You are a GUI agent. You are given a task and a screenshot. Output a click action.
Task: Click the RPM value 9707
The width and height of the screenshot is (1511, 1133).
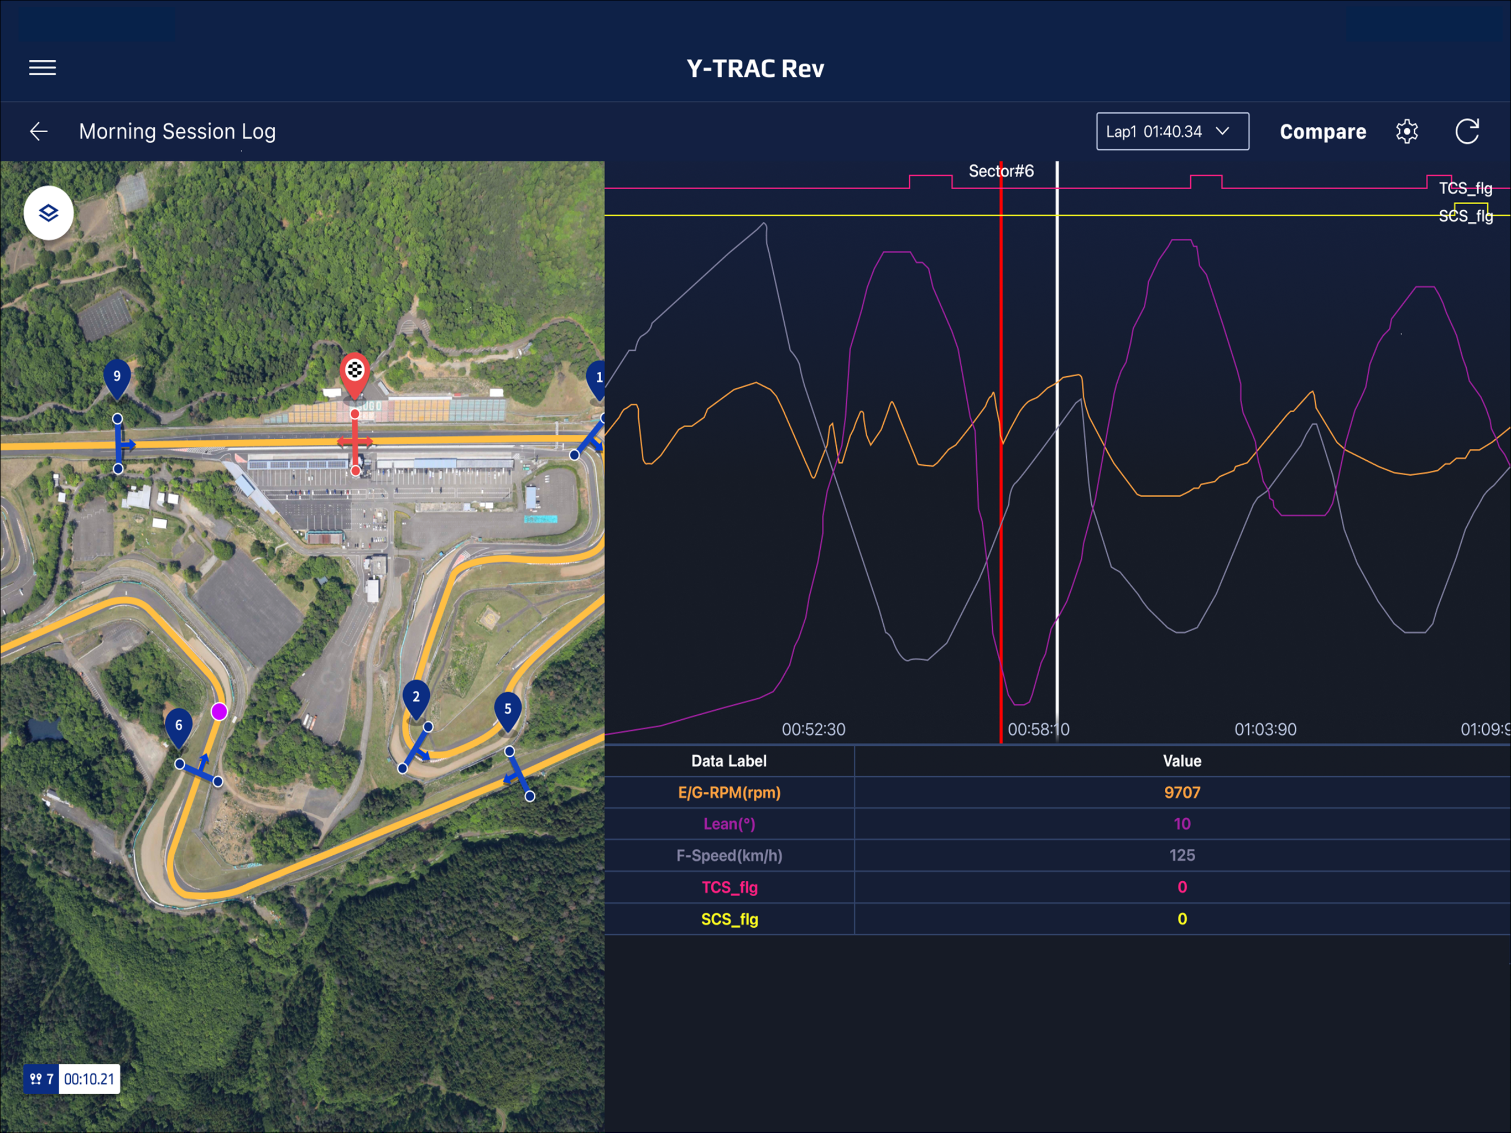(1182, 793)
